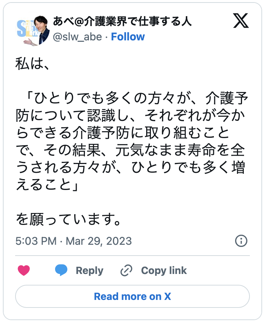This screenshot has width=265, height=323.
Task: Click the copy link chain icon
Action: pyautogui.click(x=126, y=270)
